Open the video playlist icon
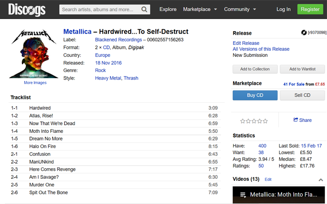 (x=243, y=195)
